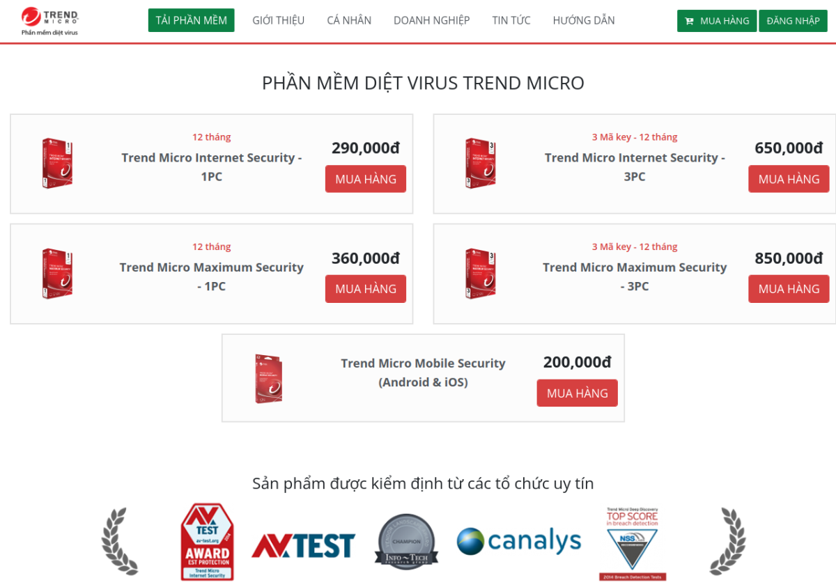Open the GIỚI THIỆU menu

(279, 20)
